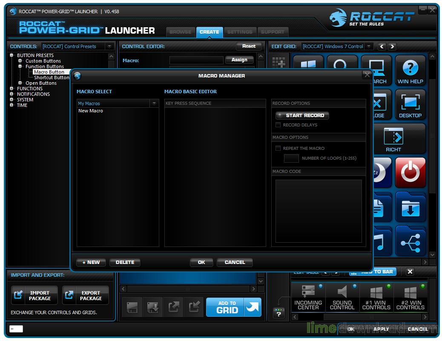Open the INCOMING CENTER tab icon
The width and height of the screenshot is (442, 341).
(x=308, y=298)
